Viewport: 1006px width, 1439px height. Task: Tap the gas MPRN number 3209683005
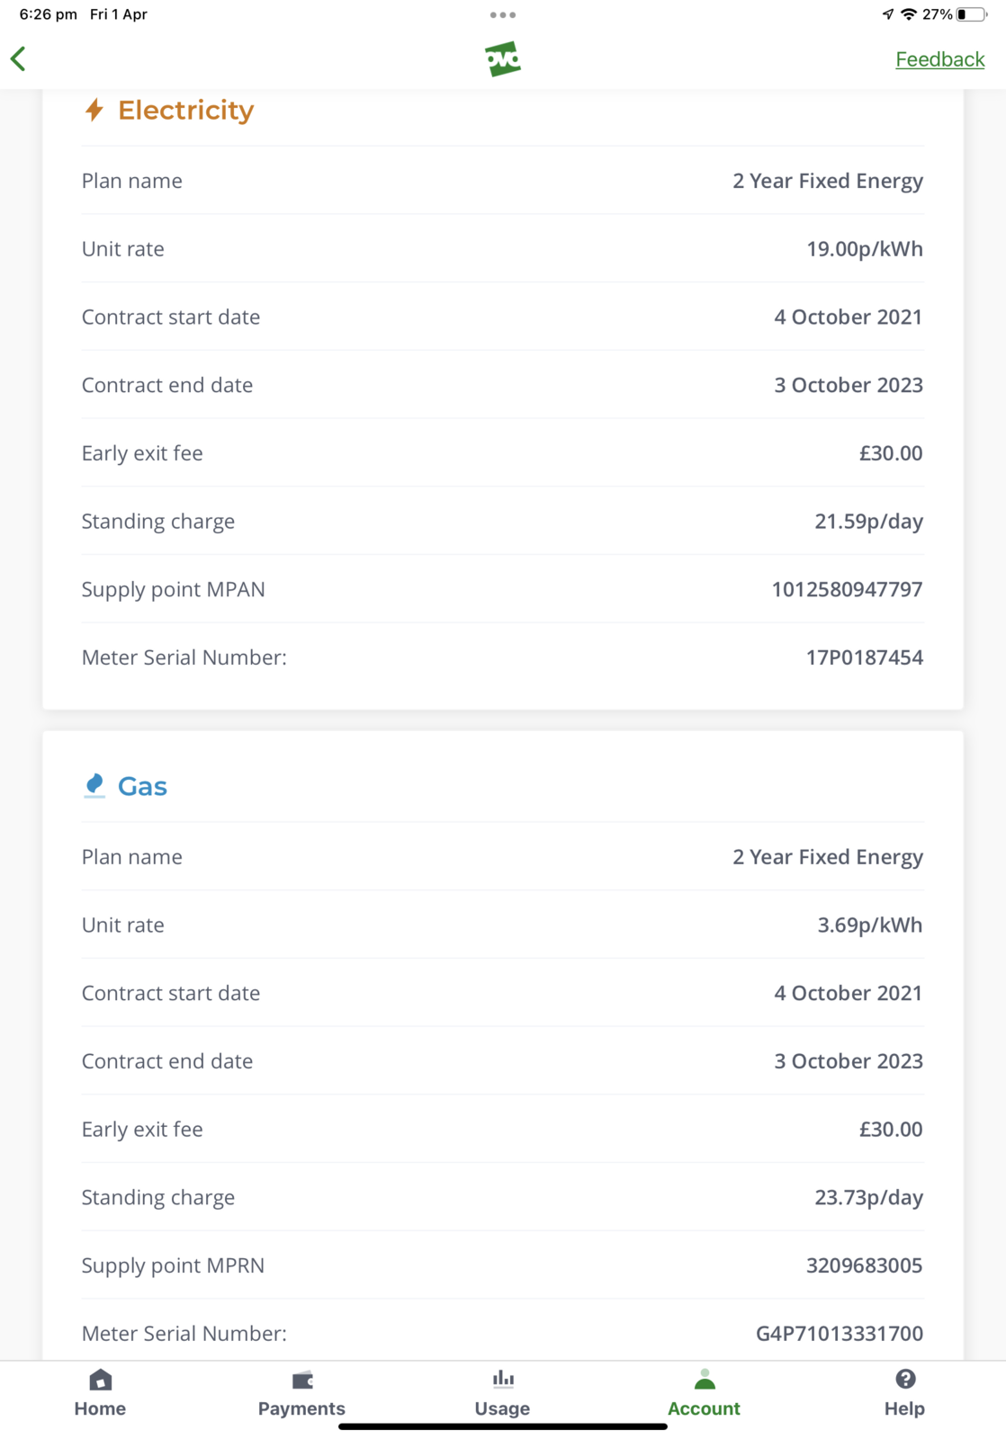864,1265
